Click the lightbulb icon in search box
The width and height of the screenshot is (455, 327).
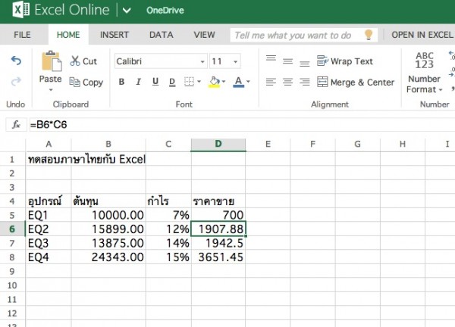(x=369, y=35)
